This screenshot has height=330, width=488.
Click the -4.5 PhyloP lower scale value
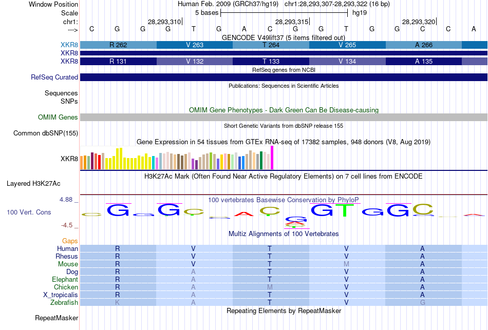pos(67,225)
